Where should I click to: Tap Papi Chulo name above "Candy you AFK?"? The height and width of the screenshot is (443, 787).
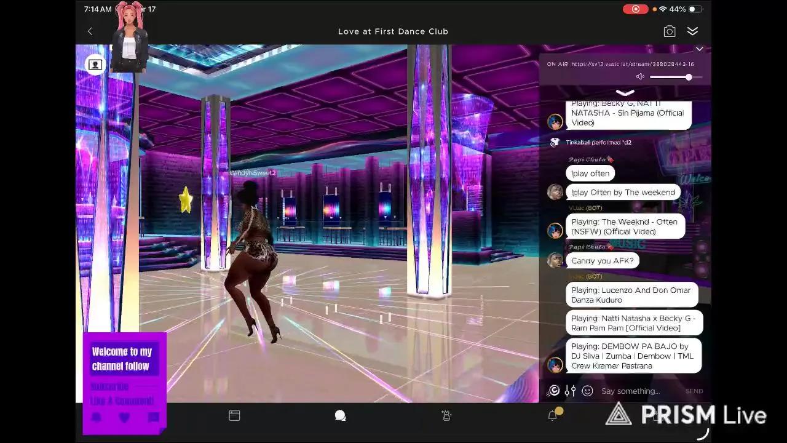pyautogui.click(x=591, y=247)
